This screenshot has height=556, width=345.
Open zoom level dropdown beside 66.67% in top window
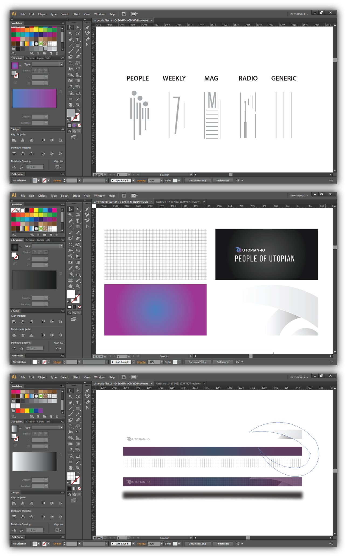105,175
